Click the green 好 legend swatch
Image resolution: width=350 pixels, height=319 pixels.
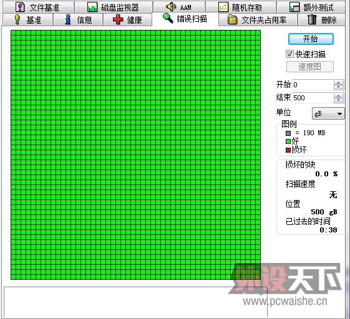(288, 141)
